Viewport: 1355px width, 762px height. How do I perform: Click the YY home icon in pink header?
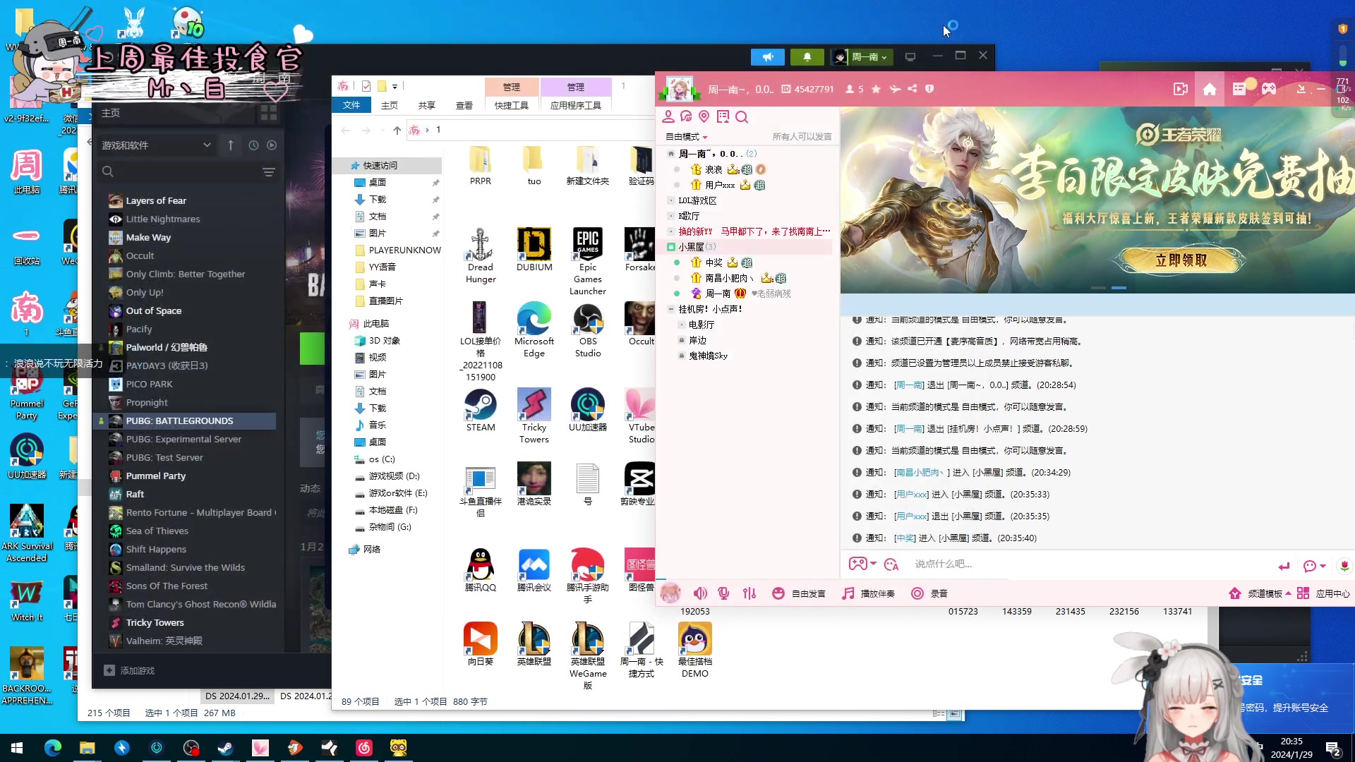(x=1210, y=89)
